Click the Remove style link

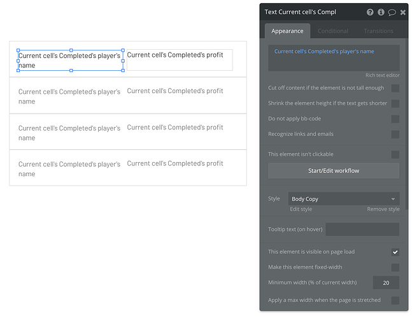pos(383,209)
